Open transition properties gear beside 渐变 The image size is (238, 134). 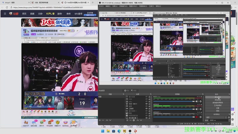[x=229, y=117]
